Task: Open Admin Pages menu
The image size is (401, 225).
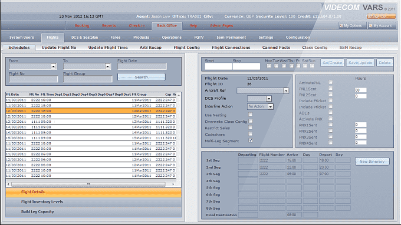Action: click(x=222, y=26)
